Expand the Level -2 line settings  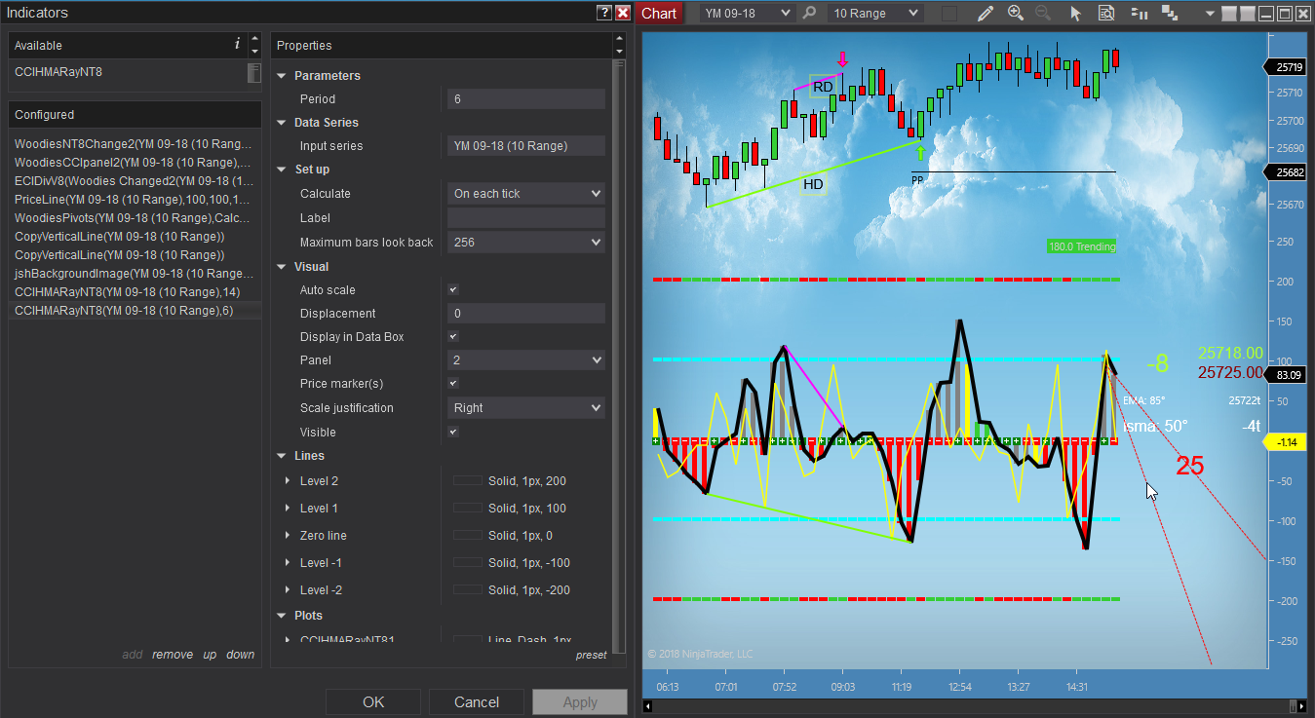pyautogui.click(x=288, y=590)
